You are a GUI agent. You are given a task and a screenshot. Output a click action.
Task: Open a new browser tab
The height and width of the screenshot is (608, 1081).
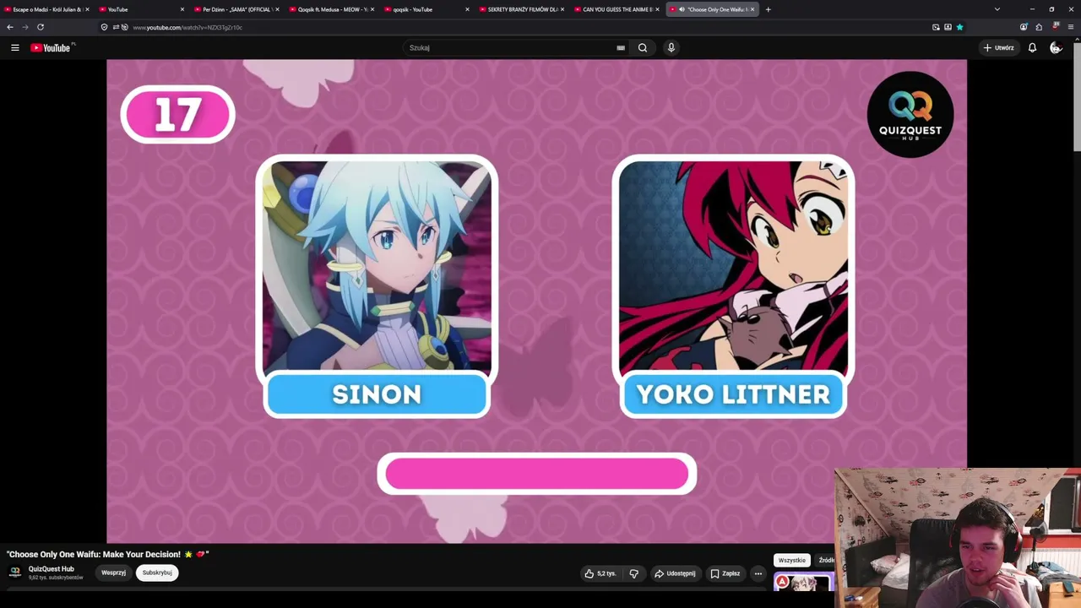click(768, 9)
